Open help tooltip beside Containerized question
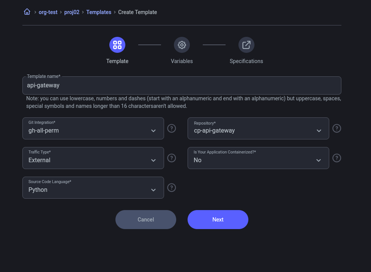Image resolution: width=371 pixels, height=272 pixels. click(x=336, y=158)
